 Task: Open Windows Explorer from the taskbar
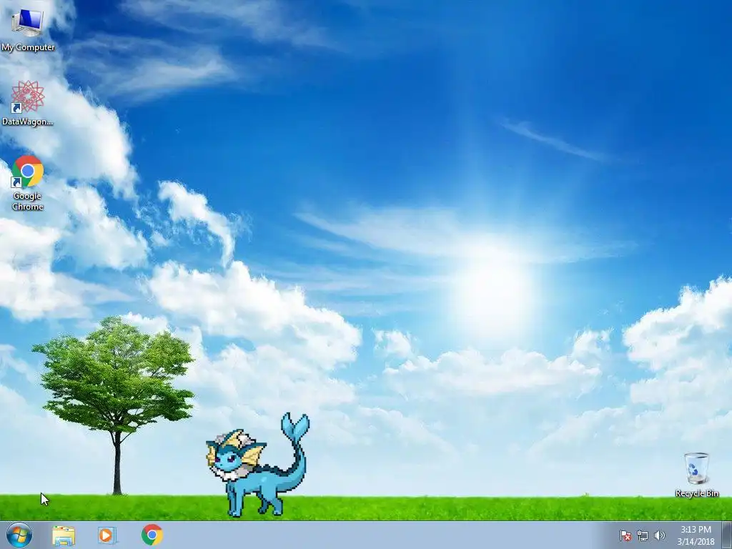click(x=64, y=535)
